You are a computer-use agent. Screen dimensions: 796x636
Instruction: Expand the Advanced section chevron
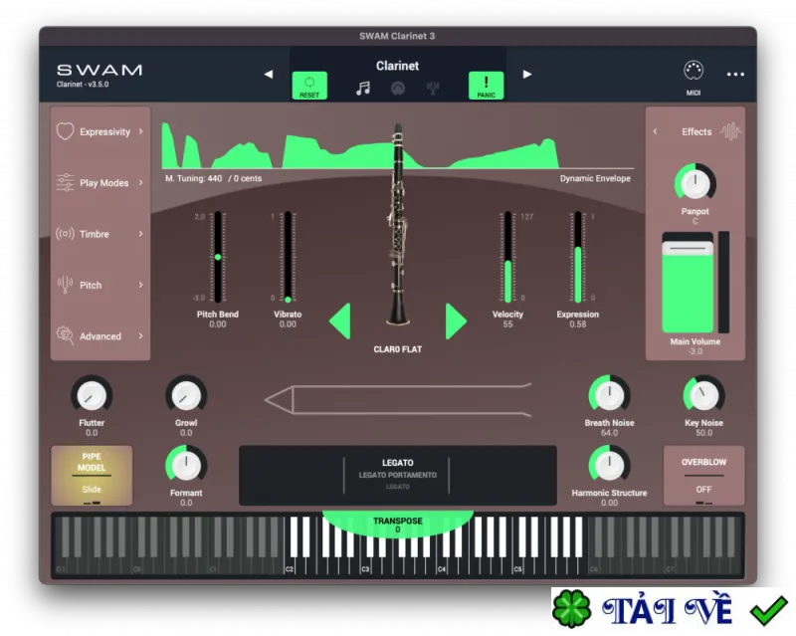[x=140, y=335]
